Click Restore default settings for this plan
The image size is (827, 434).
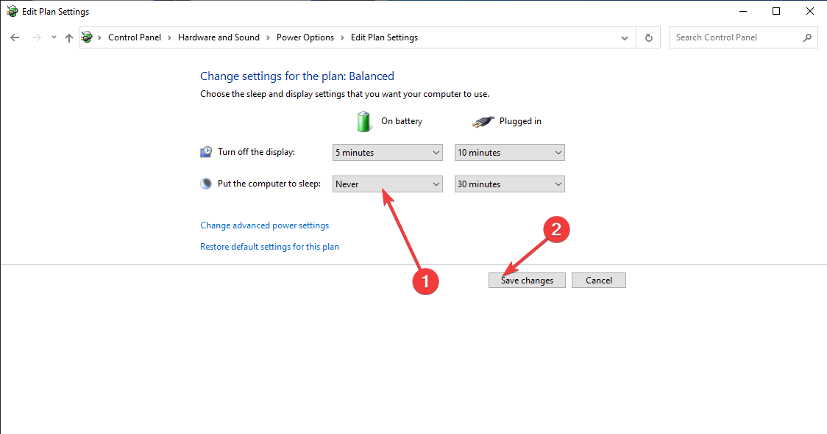tap(269, 247)
